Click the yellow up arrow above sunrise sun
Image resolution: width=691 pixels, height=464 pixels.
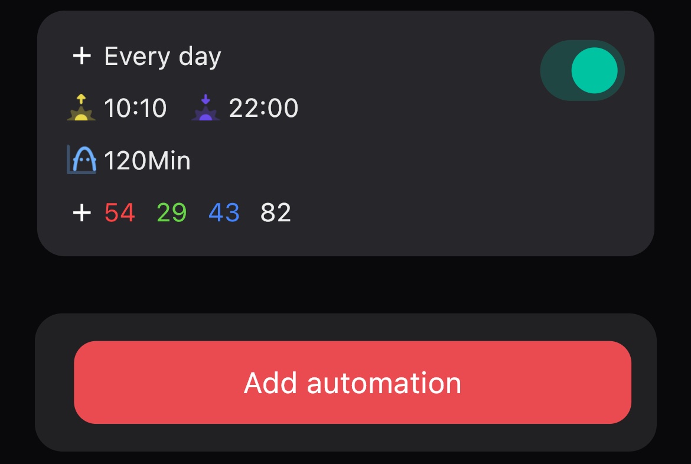(81, 98)
